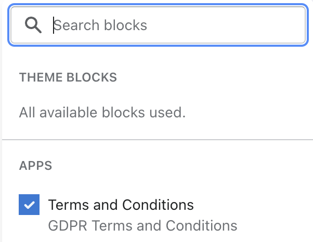Select the blue checkmark app icon
313x242 pixels.
coord(29,205)
